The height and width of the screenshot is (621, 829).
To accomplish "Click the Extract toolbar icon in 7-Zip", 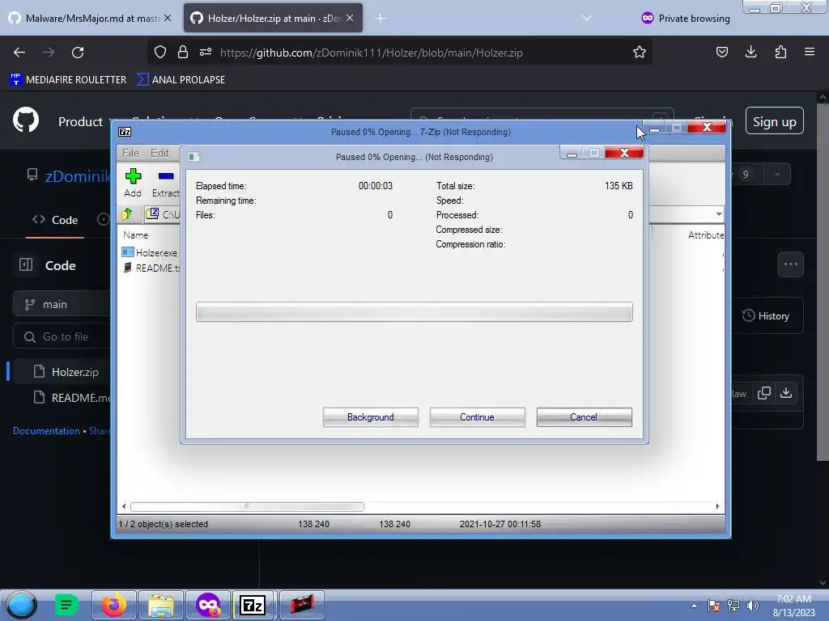I will tap(165, 183).
